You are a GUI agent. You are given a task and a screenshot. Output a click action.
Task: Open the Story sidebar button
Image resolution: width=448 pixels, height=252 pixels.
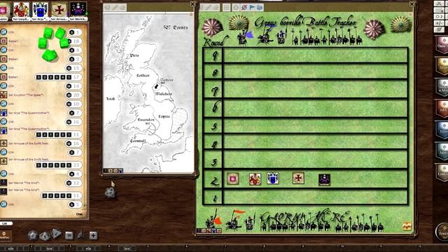click(x=442, y=66)
